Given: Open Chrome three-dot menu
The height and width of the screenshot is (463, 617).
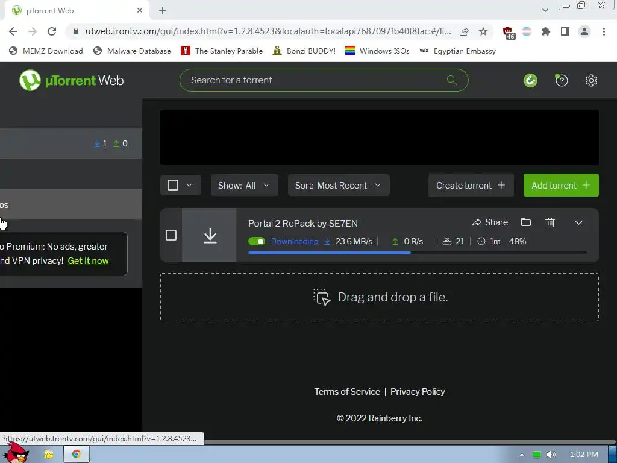Looking at the screenshot, I should click(604, 31).
